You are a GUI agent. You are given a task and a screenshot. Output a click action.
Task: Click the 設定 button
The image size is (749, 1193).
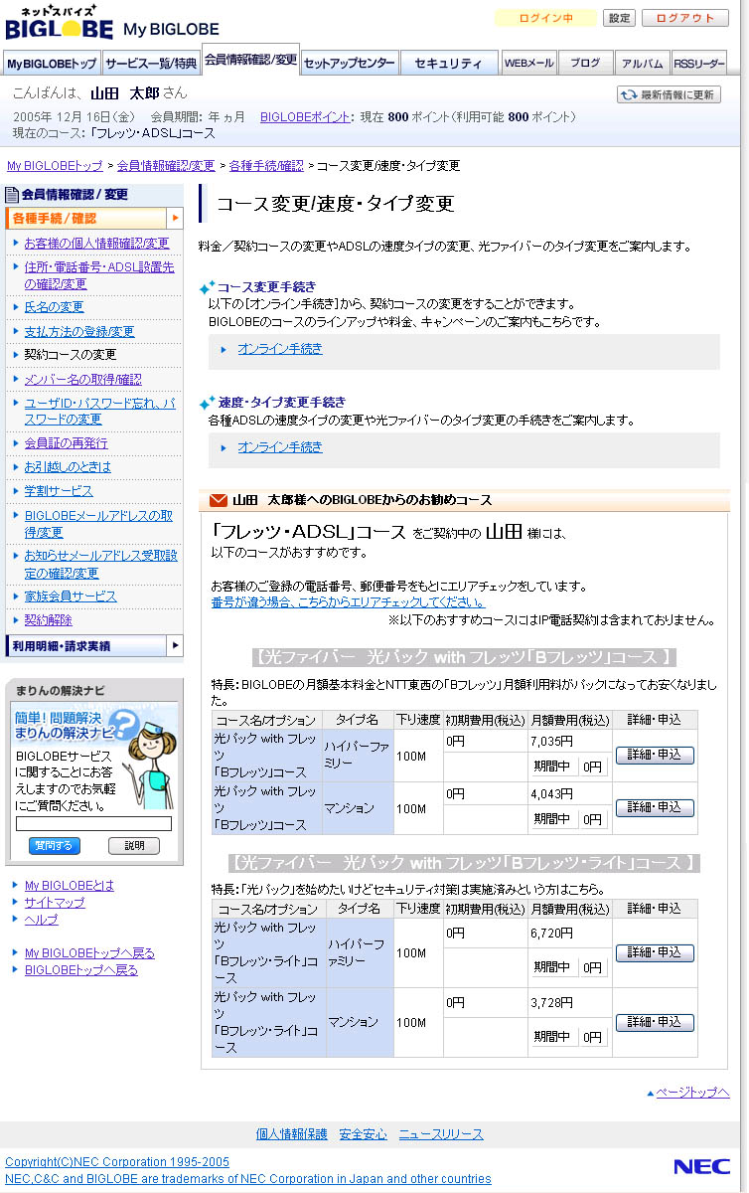620,18
